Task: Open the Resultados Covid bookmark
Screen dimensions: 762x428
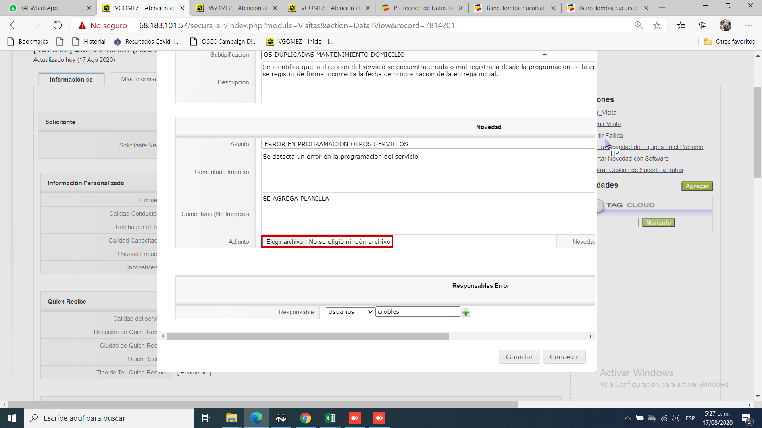Action: click(x=147, y=42)
